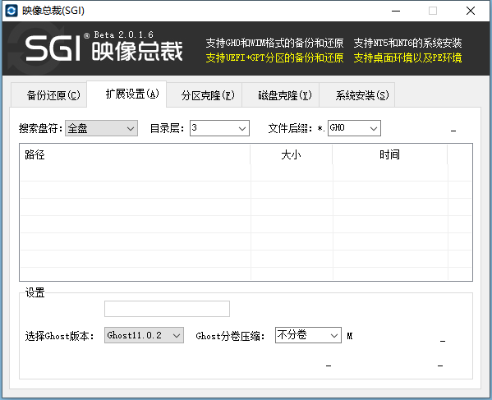Click the empty text field in 设置 group
Viewport: 492px width, 400px height.
(x=167, y=309)
